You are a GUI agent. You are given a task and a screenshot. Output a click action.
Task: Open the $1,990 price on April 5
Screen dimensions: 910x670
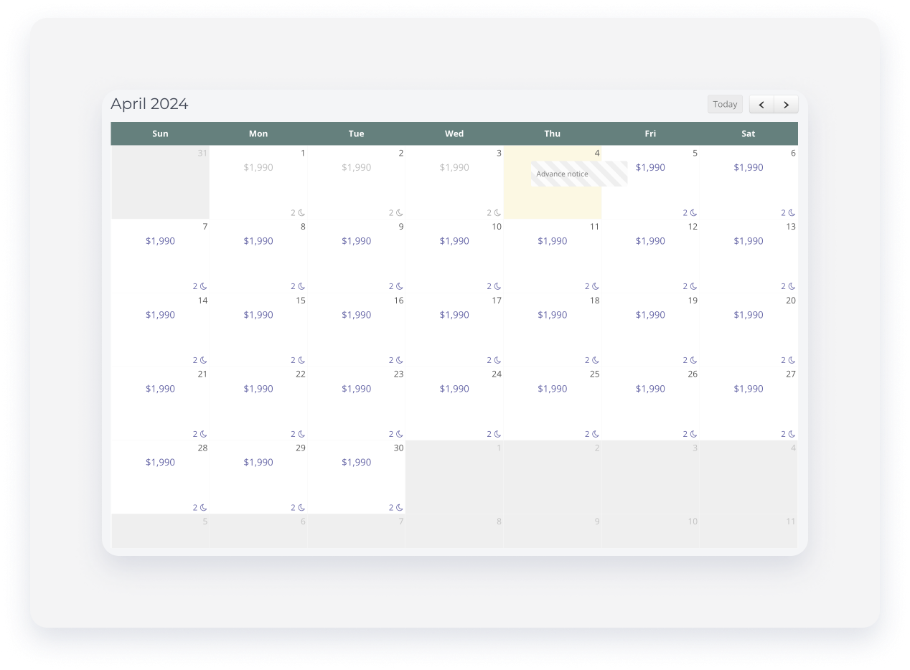point(649,167)
